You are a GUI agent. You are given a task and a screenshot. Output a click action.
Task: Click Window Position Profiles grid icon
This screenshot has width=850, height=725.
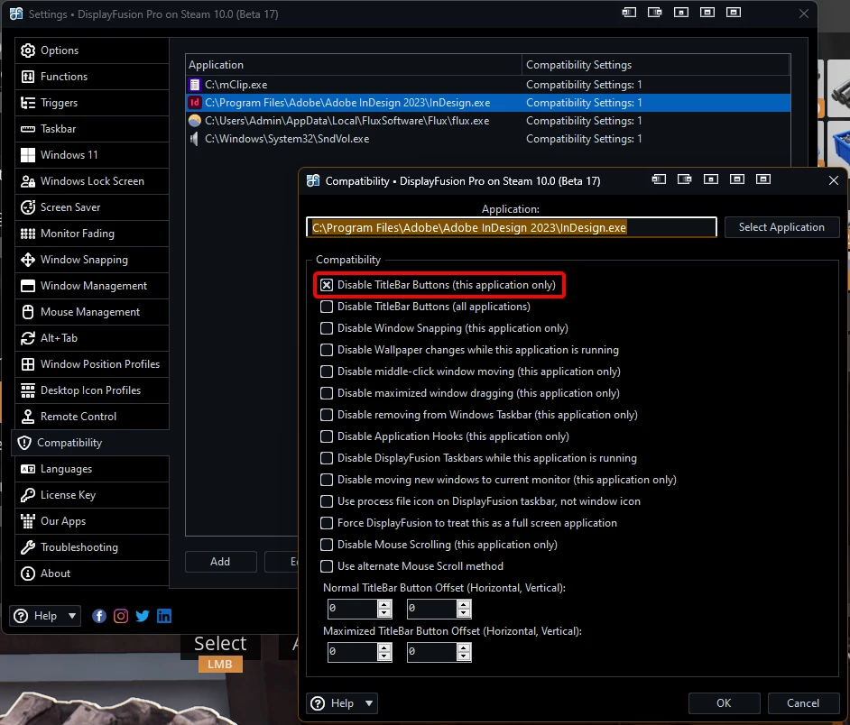point(28,364)
